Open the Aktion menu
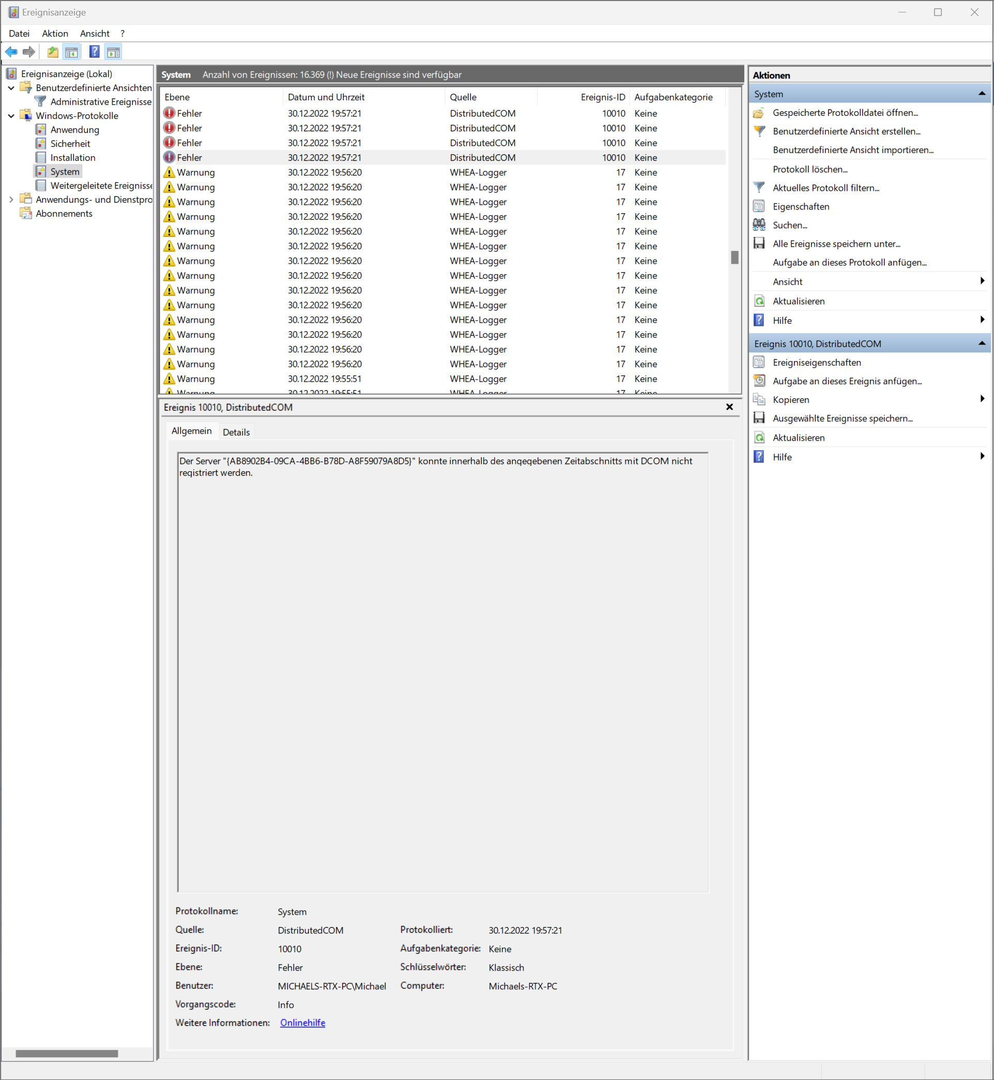This screenshot has width=994, height=1080. coord(55,34)
